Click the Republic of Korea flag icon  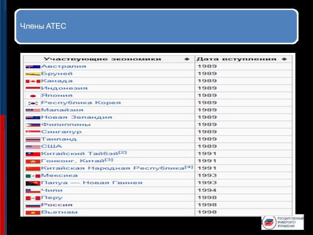[33, 103]
